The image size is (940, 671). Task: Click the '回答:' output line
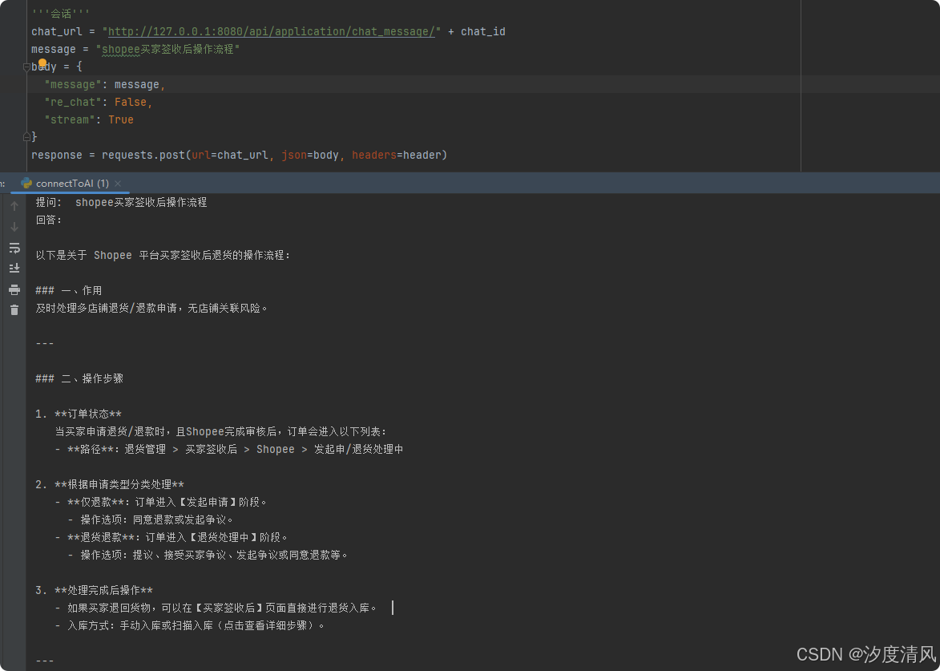click(49, 220)
